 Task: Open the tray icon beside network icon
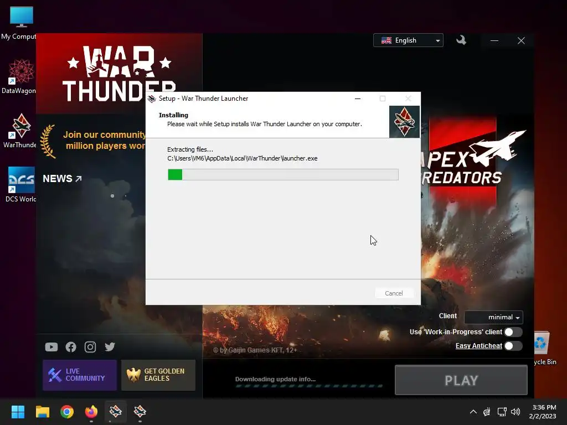coord(487,412)
